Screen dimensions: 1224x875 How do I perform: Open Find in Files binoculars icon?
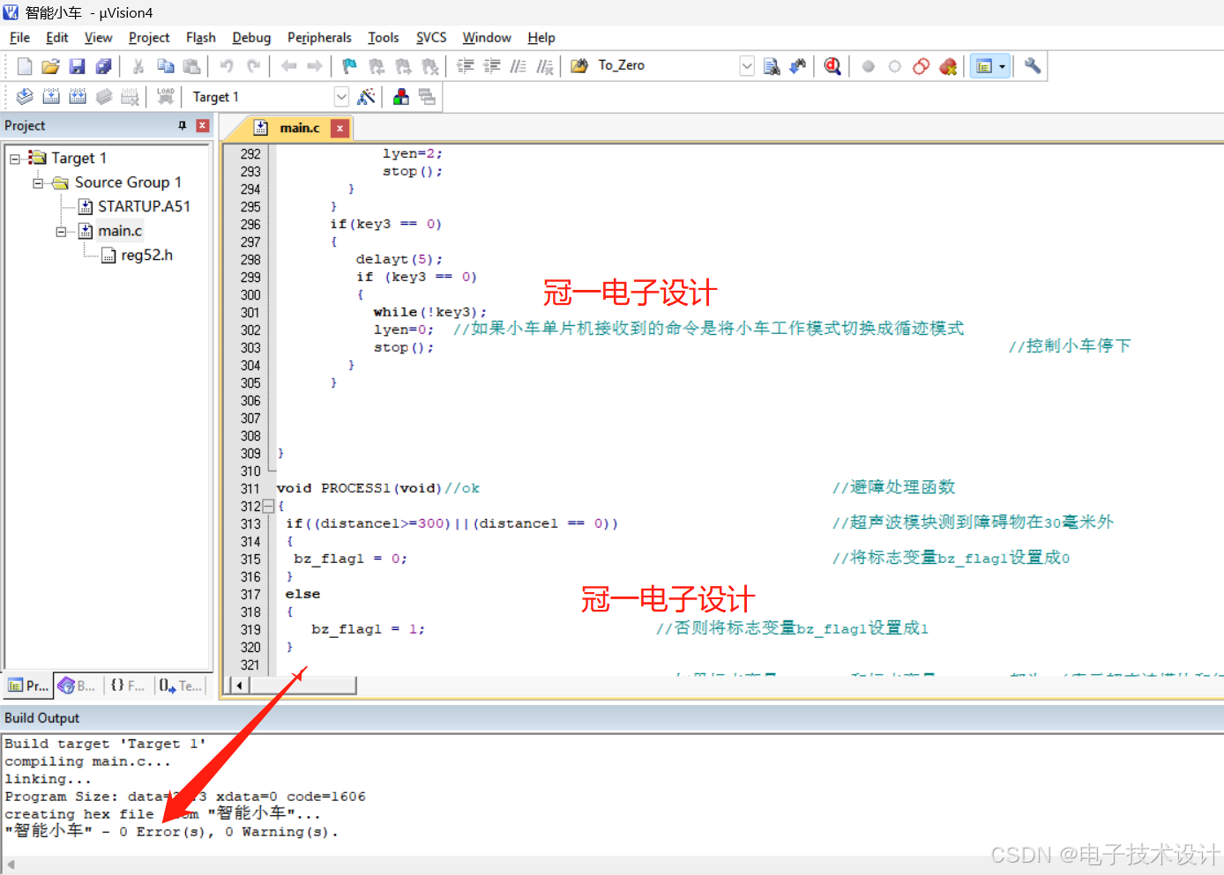579,66
